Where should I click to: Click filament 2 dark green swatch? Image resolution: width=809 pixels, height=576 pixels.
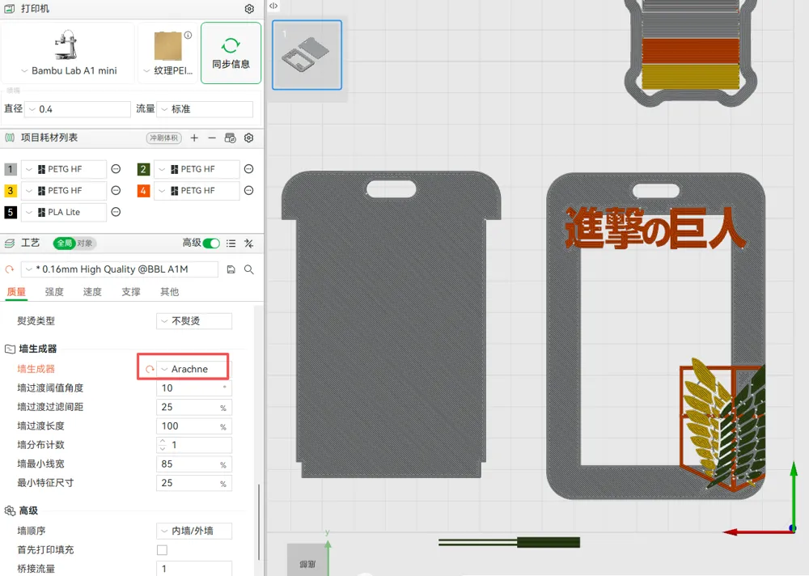143,169
